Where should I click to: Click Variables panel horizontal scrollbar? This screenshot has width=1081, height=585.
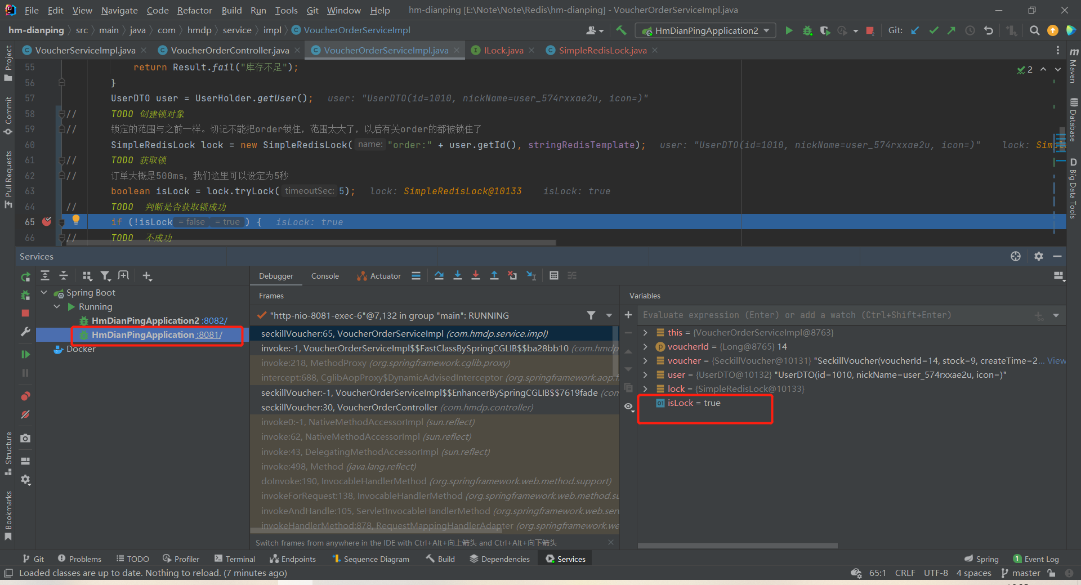[x=738, y=546]
